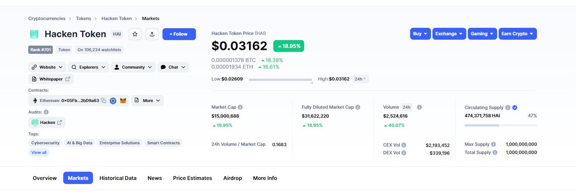The width and height of the screenshot is (576, 194).
Task: Click CEX Vol info icon
Action: pyautogui.click(x=404, y=145)
